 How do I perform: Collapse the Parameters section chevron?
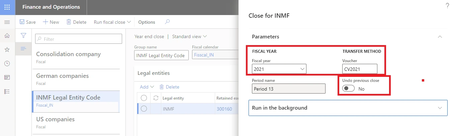point(440,37)
